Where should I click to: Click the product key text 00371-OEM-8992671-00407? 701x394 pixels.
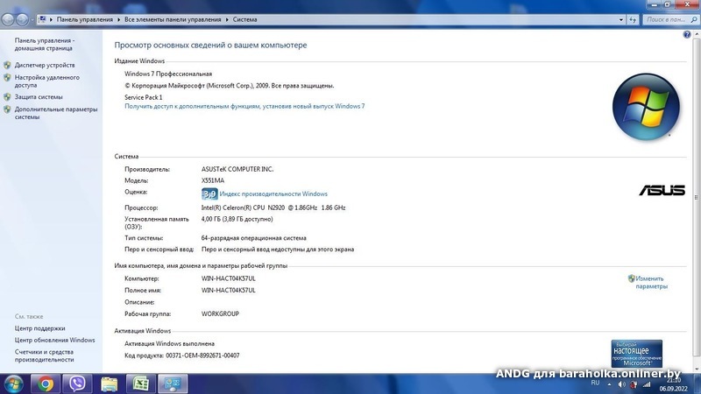[x=202, y=355]
